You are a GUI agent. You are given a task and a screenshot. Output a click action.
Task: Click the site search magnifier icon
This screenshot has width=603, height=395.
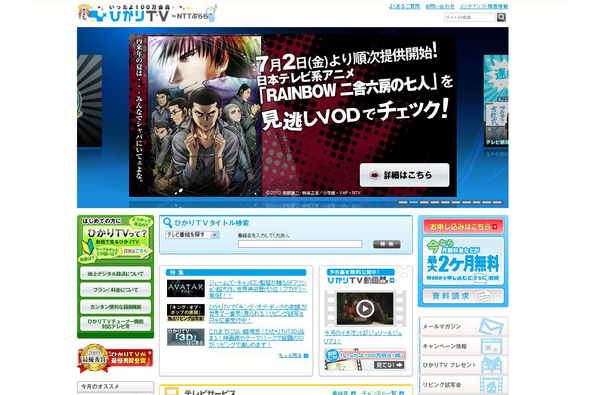tap(501, 17)
